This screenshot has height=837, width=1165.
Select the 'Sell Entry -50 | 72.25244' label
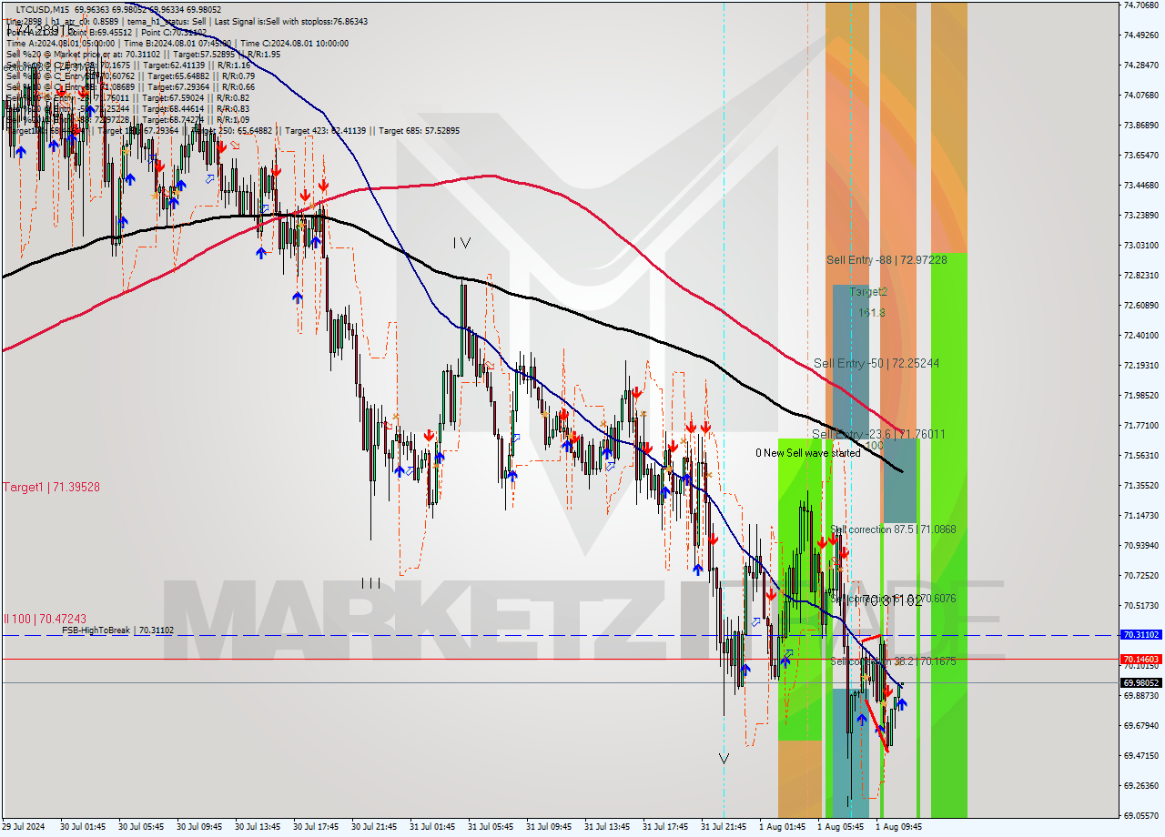876,363
